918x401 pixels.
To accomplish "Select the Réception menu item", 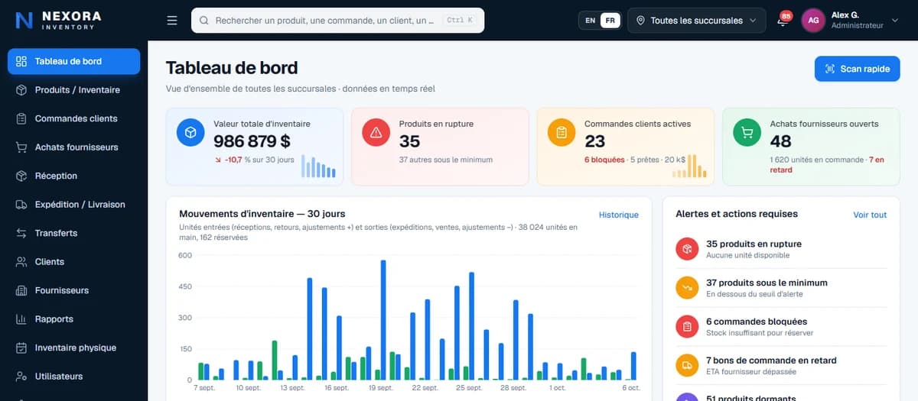I will click(73, 176).
